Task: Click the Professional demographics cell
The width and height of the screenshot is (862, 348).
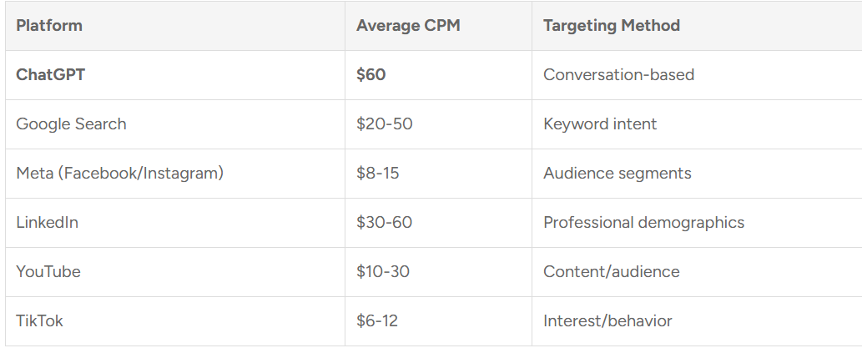Action: point(643,223)
